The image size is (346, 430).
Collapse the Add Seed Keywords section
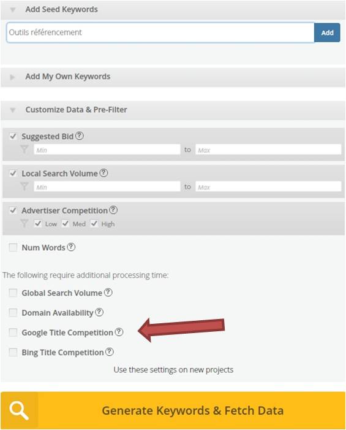[x=12, y=10]
